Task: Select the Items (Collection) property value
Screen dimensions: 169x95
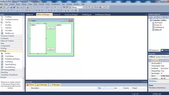Action: [165, 76]
